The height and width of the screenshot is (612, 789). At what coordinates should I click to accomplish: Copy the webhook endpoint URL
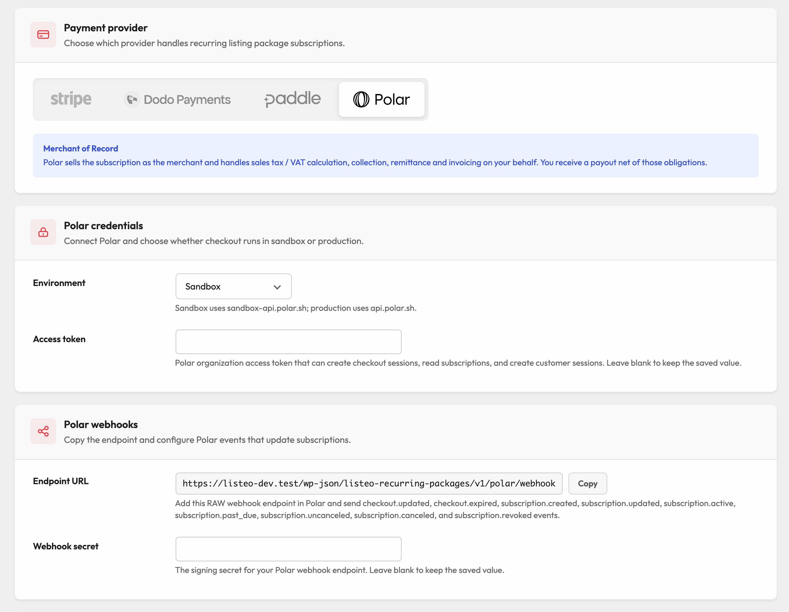pos(588,484)
